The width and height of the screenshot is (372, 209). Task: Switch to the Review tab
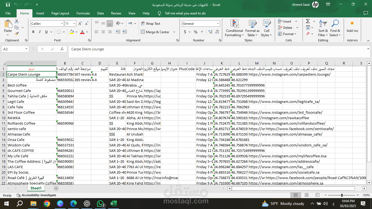116,13
